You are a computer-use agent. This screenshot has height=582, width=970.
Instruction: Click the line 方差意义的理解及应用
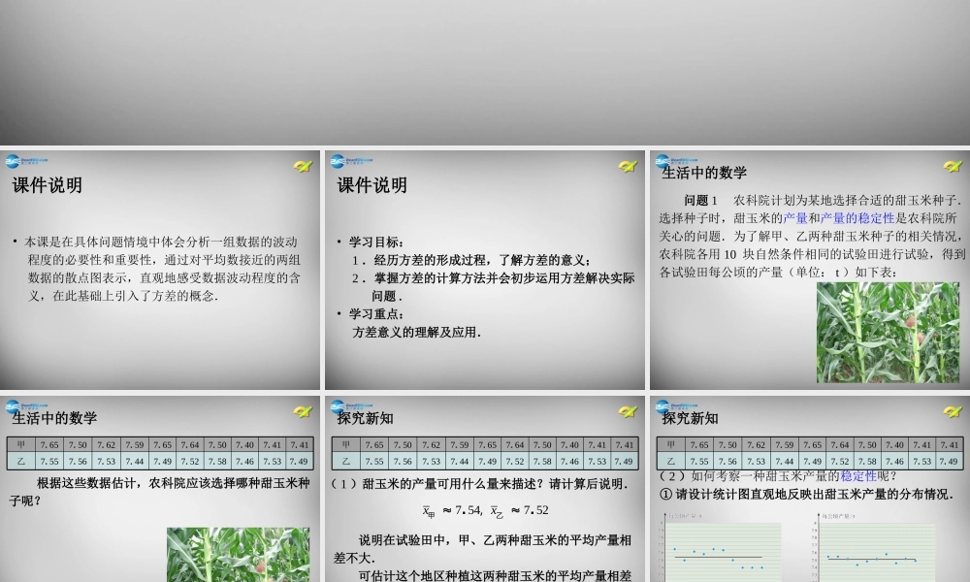[x=417, y=332]
